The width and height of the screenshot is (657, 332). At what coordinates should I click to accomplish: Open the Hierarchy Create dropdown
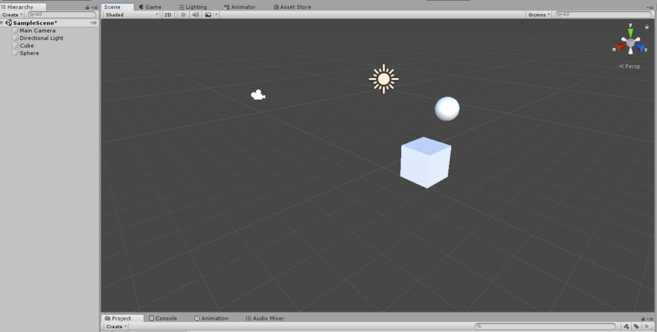[x=13, y=15]
